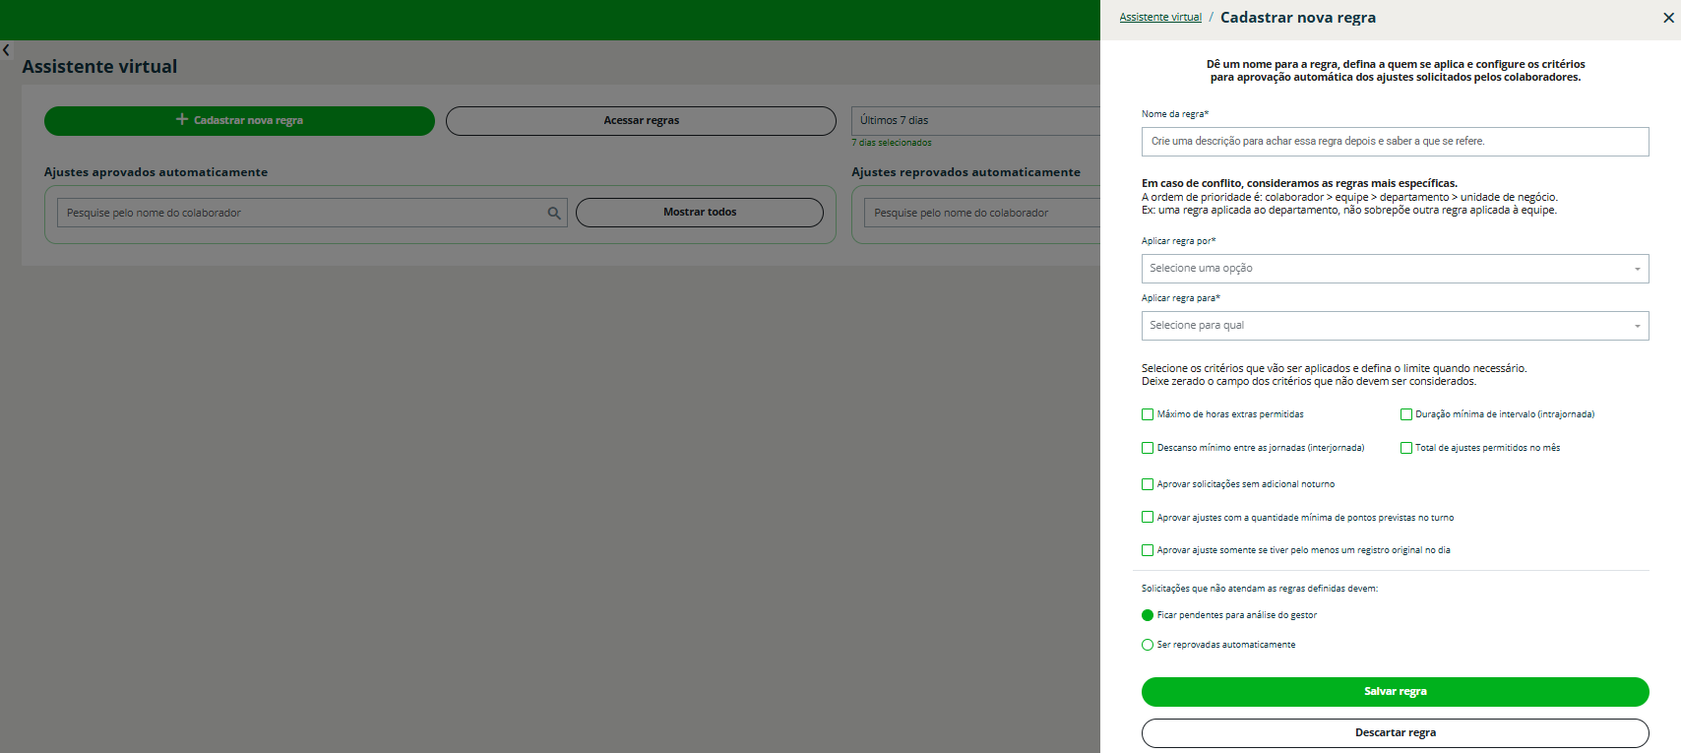This screenshot has height=753, width=1681.
Task: Check the quantidade mínima de pontos option
Action: [1148, 517]
